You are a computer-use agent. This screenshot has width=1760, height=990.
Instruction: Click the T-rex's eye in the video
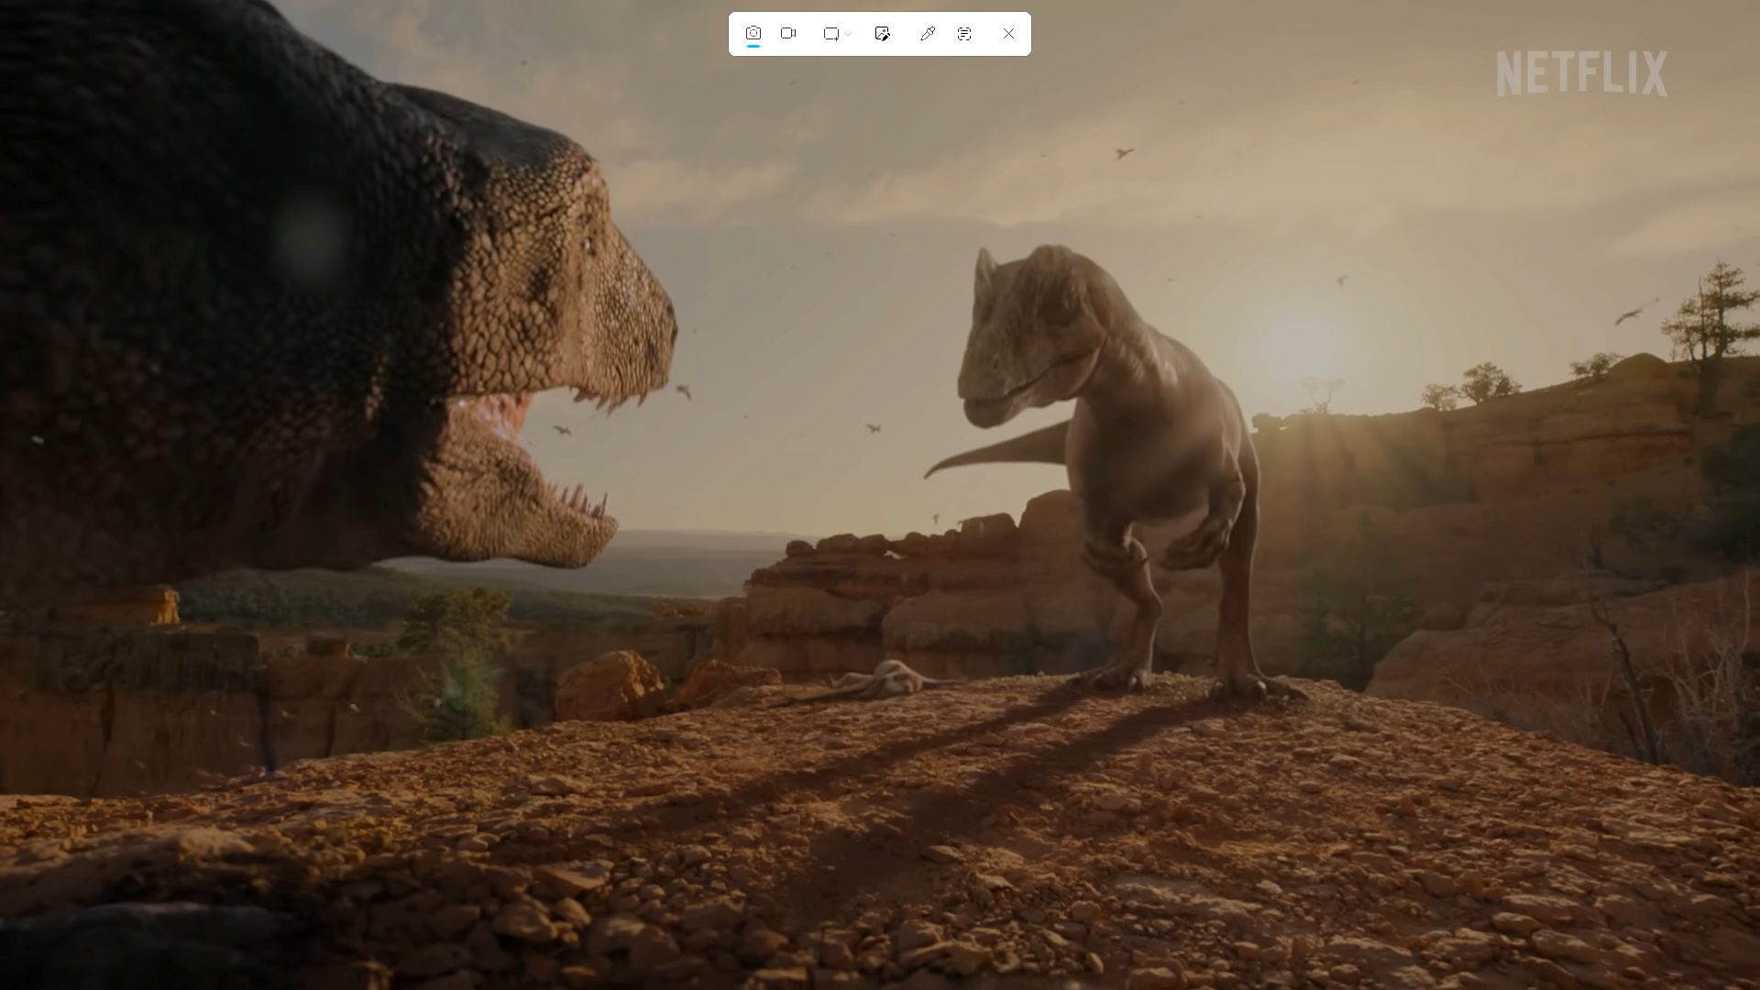588,244
